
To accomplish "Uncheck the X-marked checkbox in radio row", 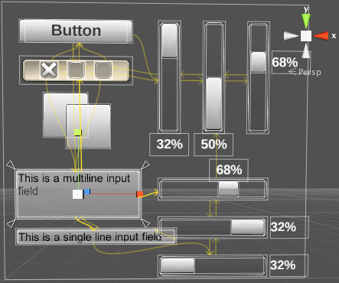I will point(49,70).
